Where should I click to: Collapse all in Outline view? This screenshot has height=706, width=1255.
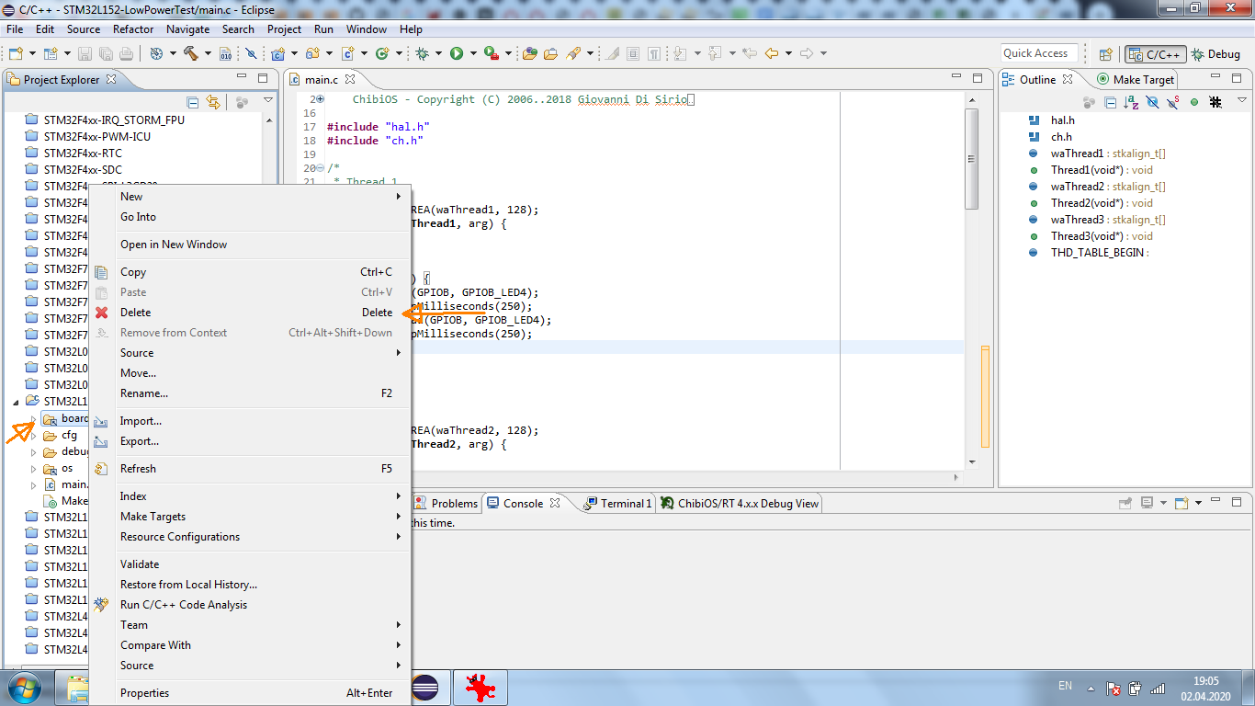point(1110,102)
